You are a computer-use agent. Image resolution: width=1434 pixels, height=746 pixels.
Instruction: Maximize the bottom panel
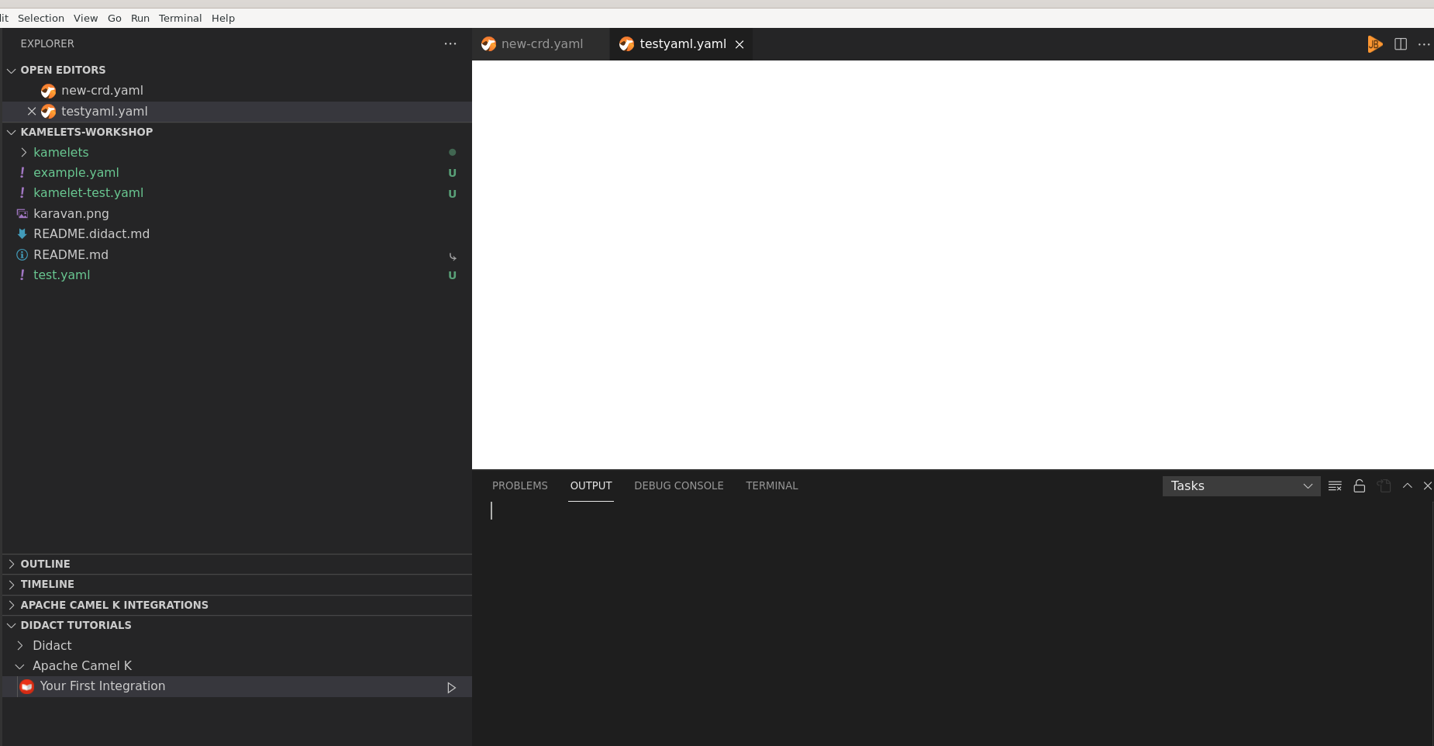tap(1407, 485)
